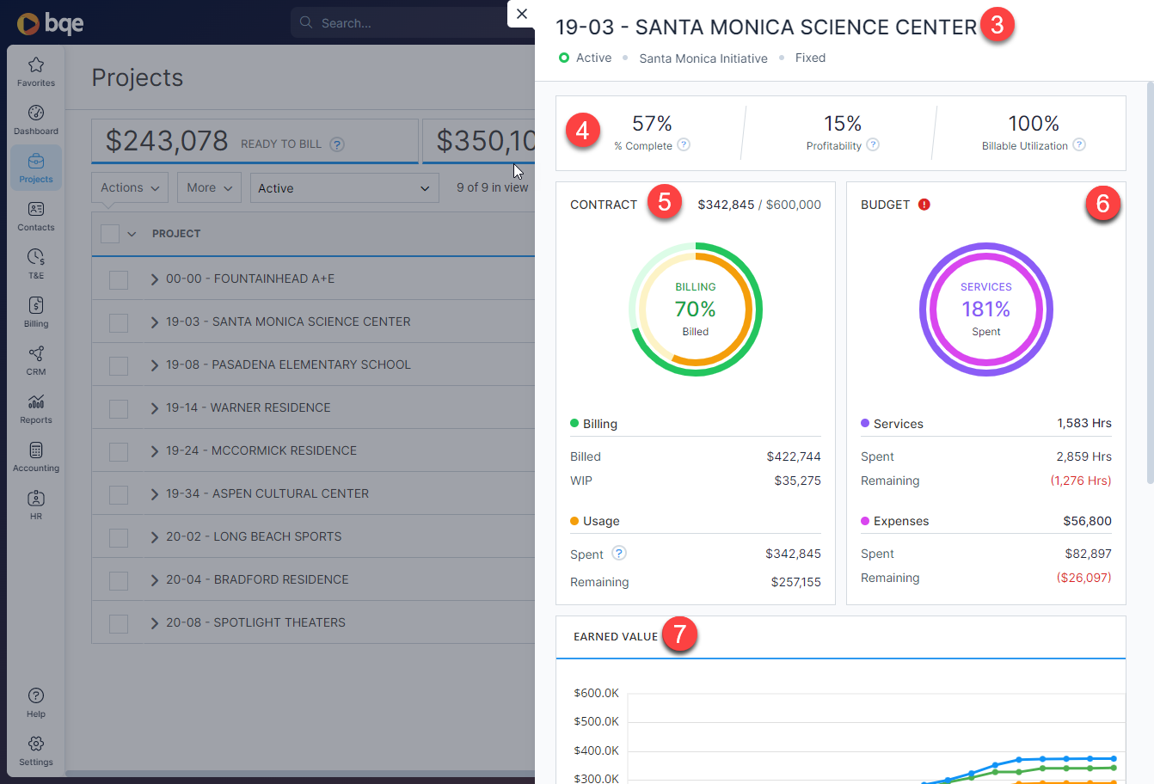Go to Dashboard via gauge icon
The height and width of the screenshot is (784, 1154).
(36, 114)
